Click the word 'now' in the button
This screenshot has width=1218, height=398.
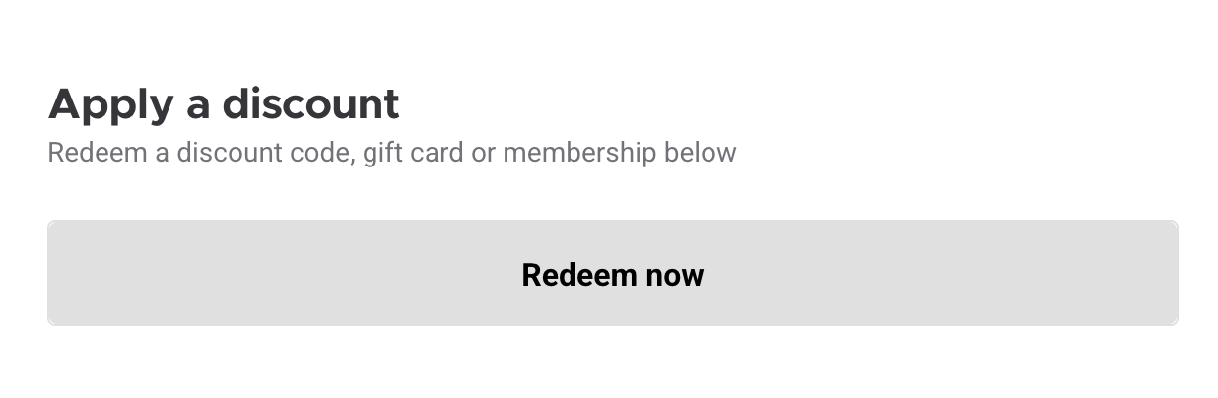point(674,276)
